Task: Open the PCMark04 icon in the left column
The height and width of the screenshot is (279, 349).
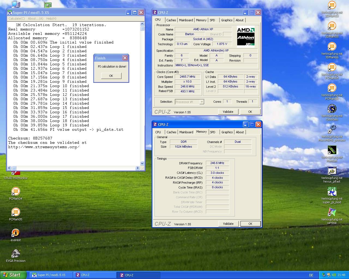Action: [x=16, y=194]
